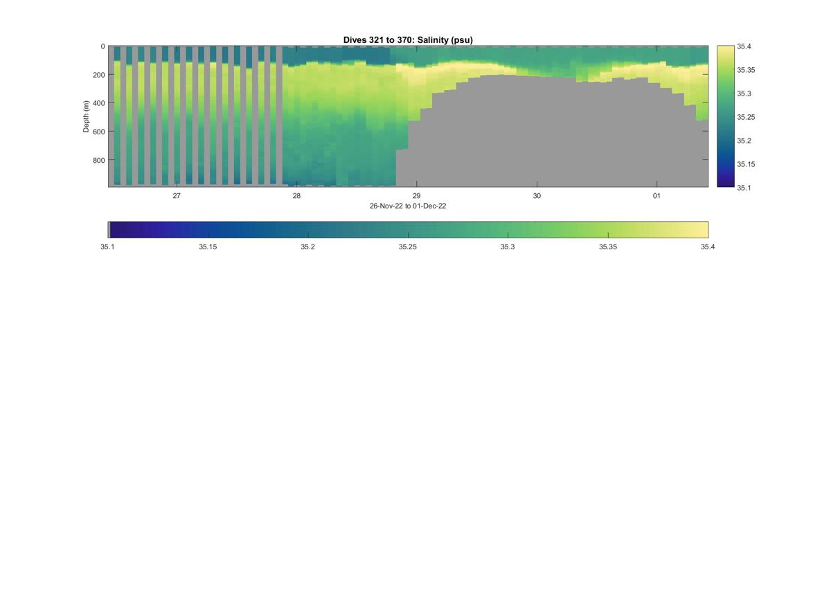Click '35.2' label under the horizontal colorbar
831x613 pixels.
(x=308, y=247)
